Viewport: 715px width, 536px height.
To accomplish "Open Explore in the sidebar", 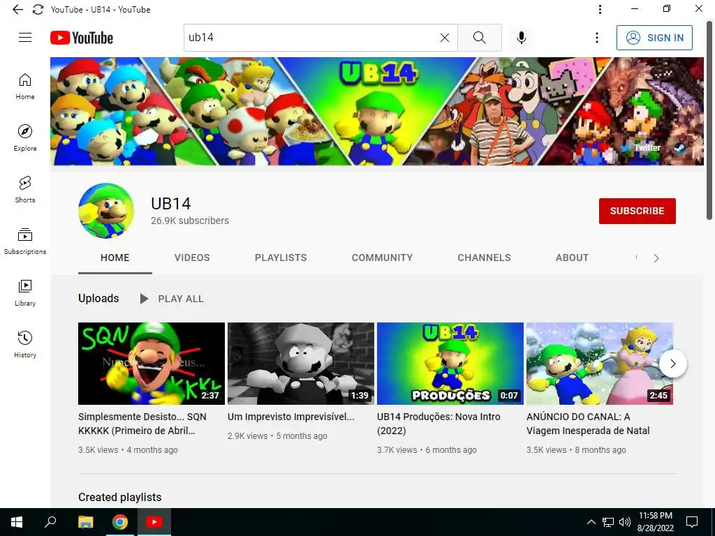I will pos(25,138).
